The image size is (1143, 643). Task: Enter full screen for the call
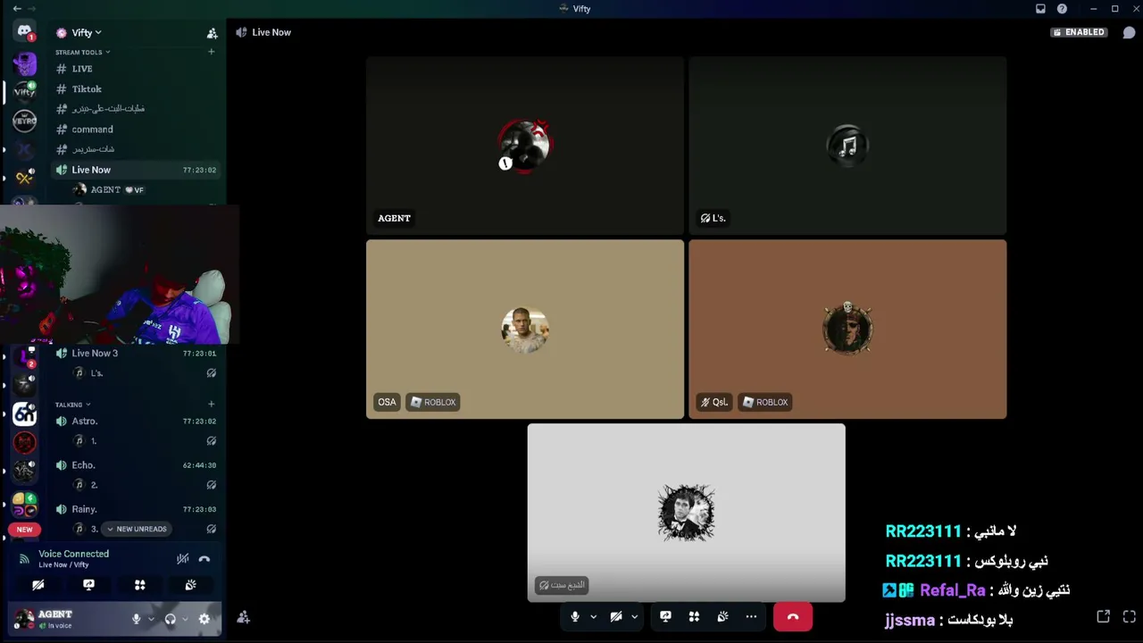click(1130, 617)
